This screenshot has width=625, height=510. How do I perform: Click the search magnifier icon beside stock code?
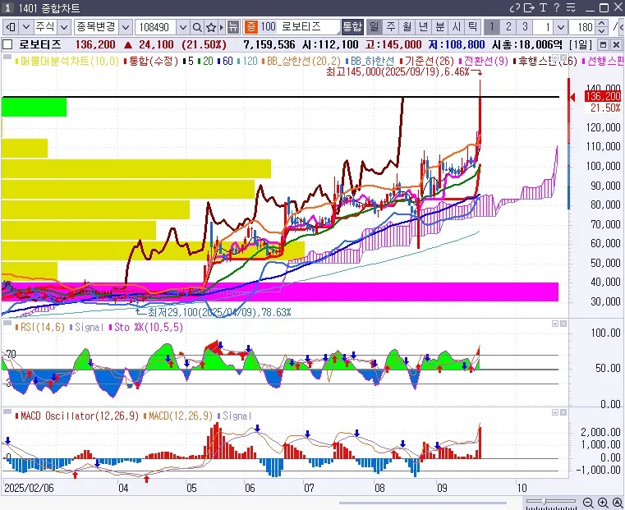click(197, 27)
